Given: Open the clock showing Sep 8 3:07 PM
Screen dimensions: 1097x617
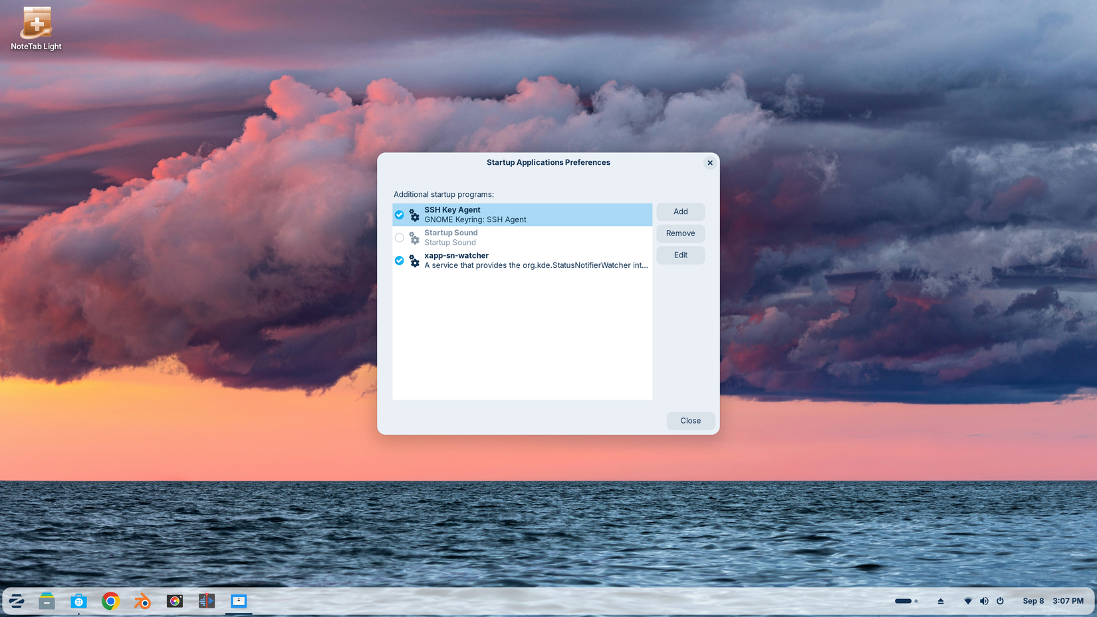Looking at the screenshot, I should pos(1053,601).
